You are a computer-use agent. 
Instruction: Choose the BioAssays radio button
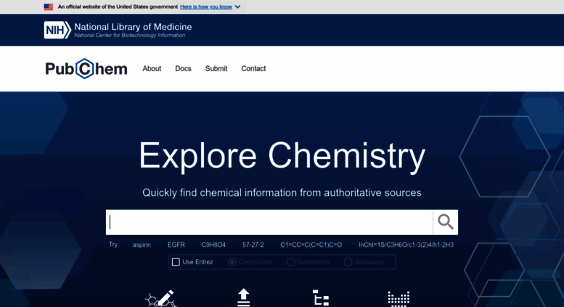[x=348, y=262]
